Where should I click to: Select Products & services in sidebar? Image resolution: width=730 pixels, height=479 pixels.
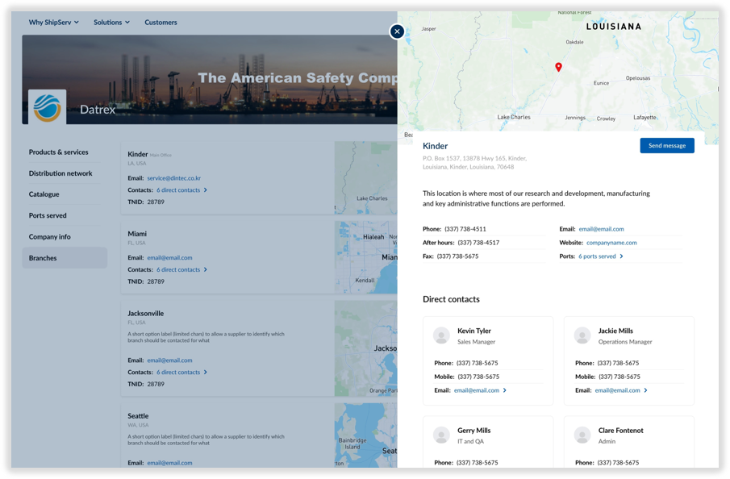tap(59, 152)
